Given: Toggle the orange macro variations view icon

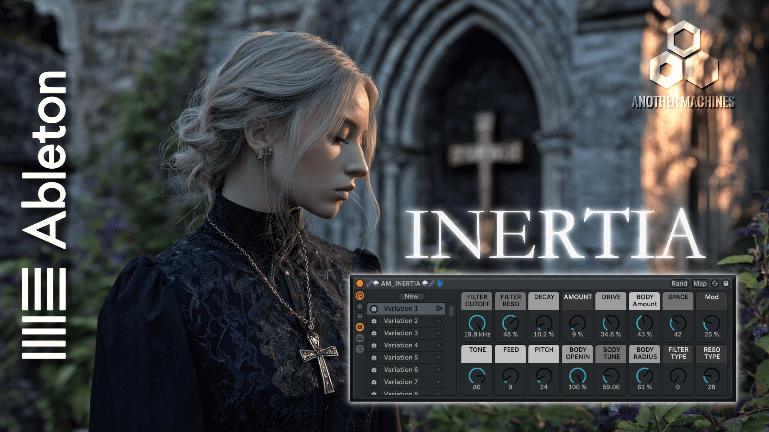Looking at the screenshot, I should [x=360, y=327].
